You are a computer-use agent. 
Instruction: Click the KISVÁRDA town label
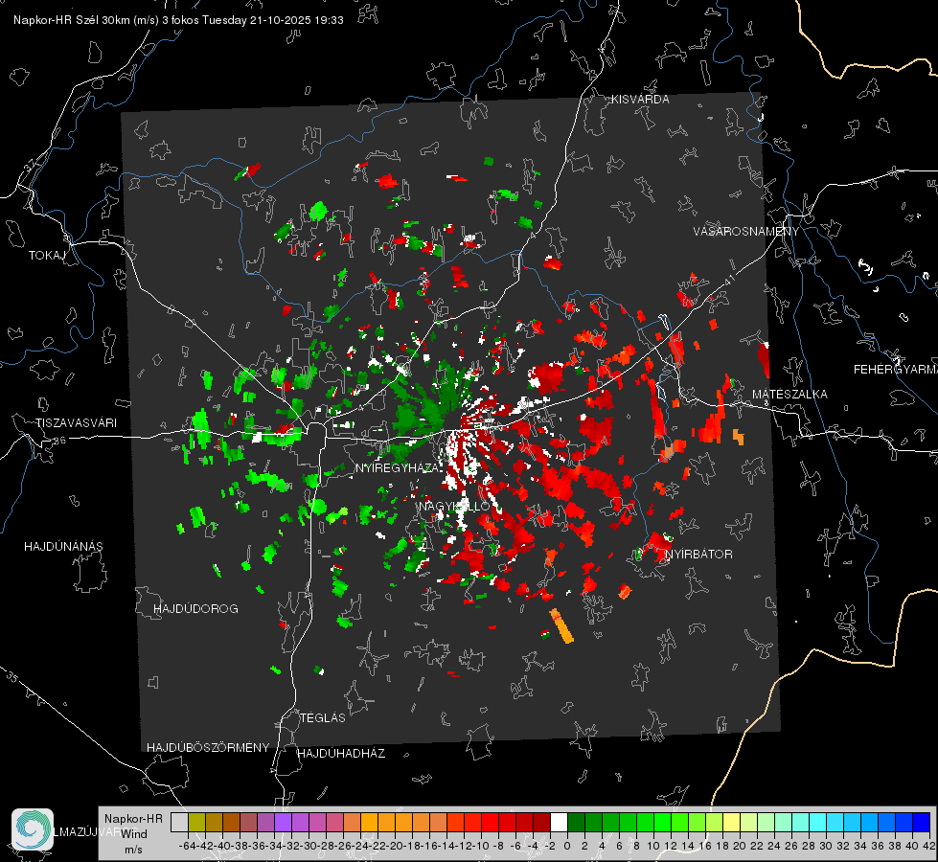click(640, 100)
